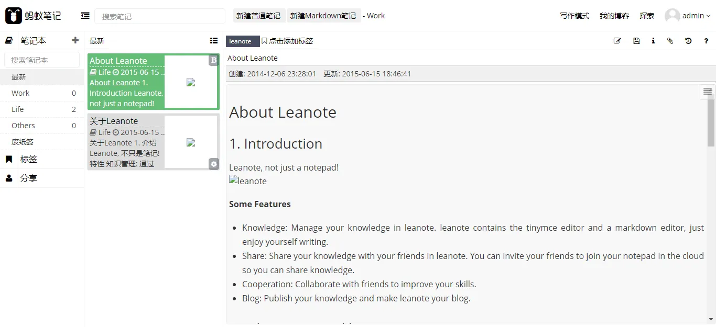Open settings gear on 关于Leanote note
The image size is (716, 327).
point(214,164)
